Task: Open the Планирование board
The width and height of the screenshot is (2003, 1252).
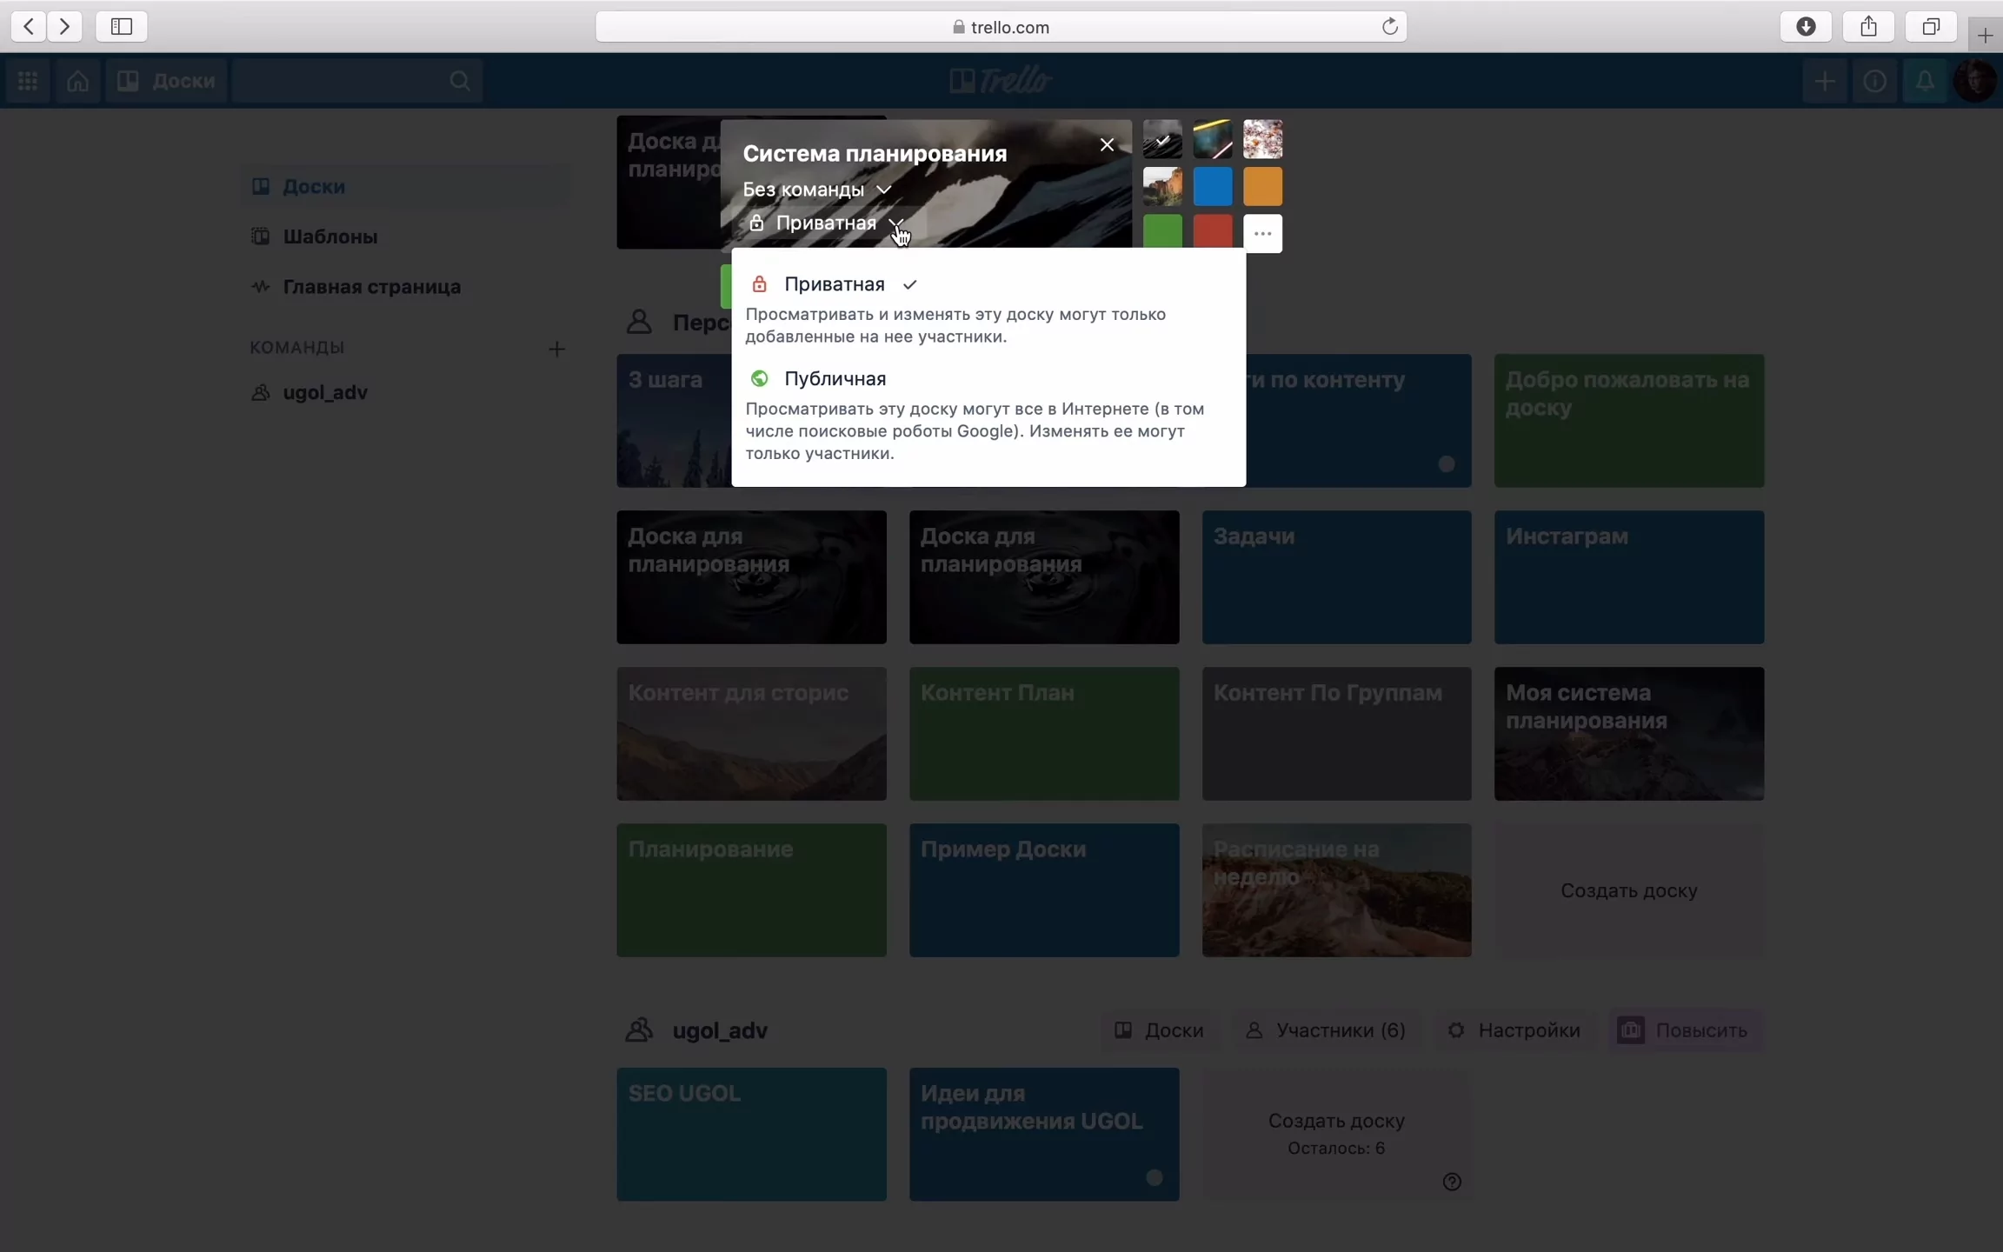Action: coord(751,890)
